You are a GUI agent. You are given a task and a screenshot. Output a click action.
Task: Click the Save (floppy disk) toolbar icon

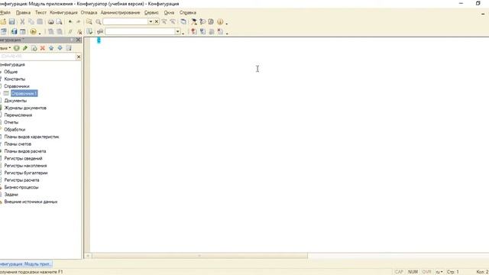pos(12,21)
